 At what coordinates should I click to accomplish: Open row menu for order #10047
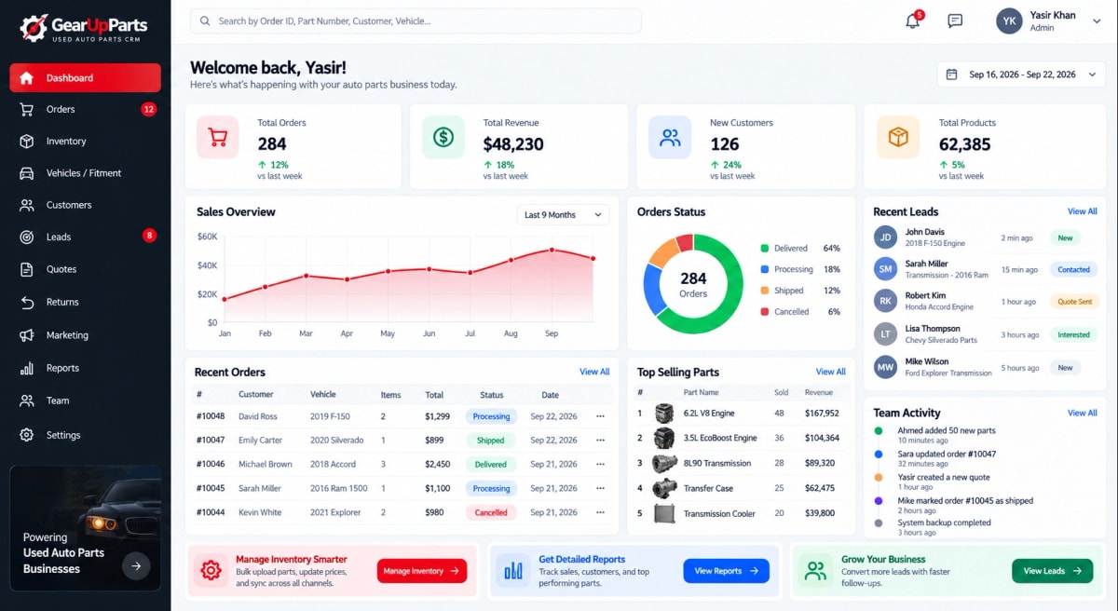[600, 441]
